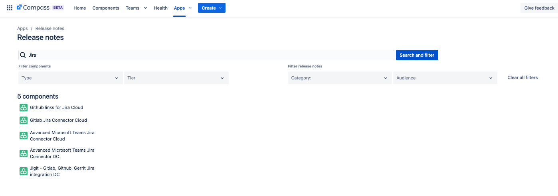Screen dimensions: 558x196
Task: Open the Create button menu
Action: coord(212,8)
